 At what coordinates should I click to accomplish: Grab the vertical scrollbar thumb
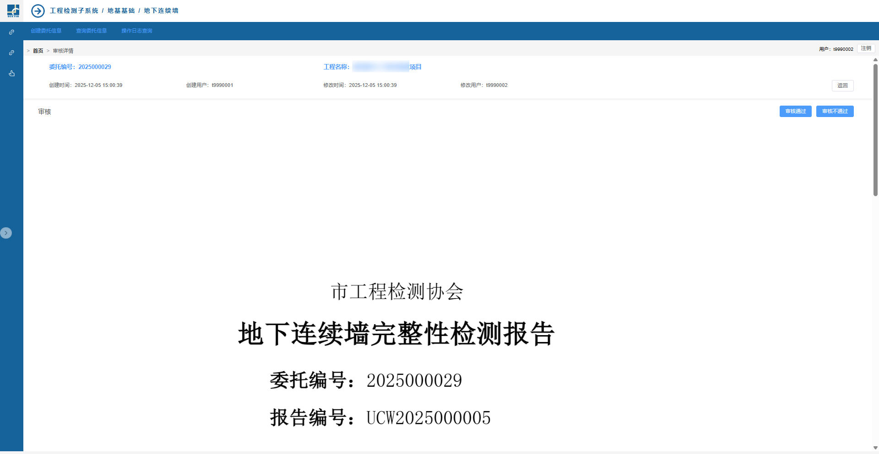875,130
